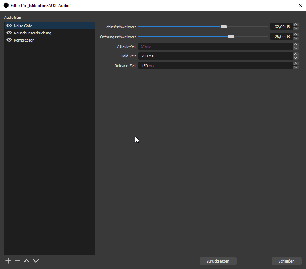Move selected filter up with arrow icon
The width and height of the screenshot is (306, 269).
[27, 261]
